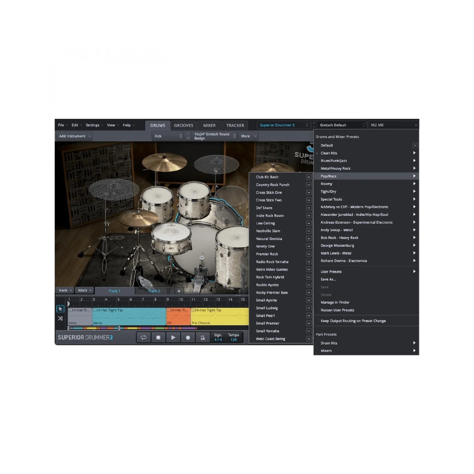Open the Settings menu
474x474 pixels.
[x=94, y=125]
